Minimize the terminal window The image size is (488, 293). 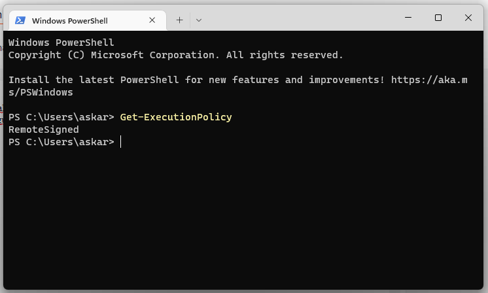408,18
